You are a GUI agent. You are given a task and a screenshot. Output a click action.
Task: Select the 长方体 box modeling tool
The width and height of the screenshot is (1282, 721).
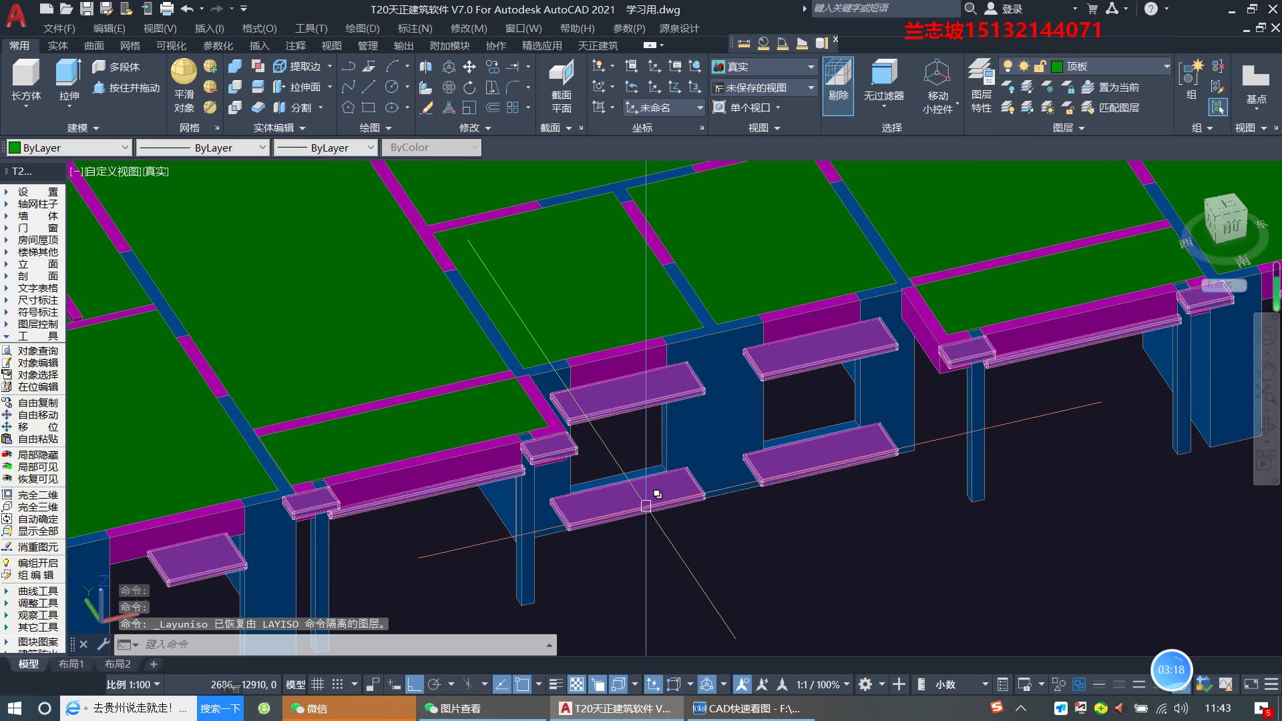click(x=26, y=79)
